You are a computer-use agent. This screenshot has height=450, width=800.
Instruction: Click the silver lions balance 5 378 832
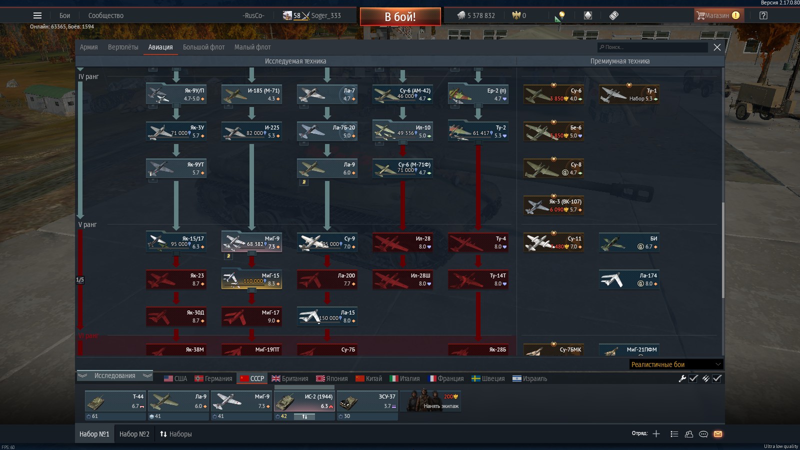coord(476,15)
